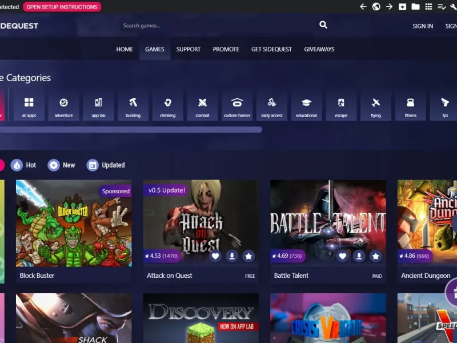The height and width of the screenshot is (343, 457).
Task: Open the PROMOTE menu item
Action: [226, 49]
